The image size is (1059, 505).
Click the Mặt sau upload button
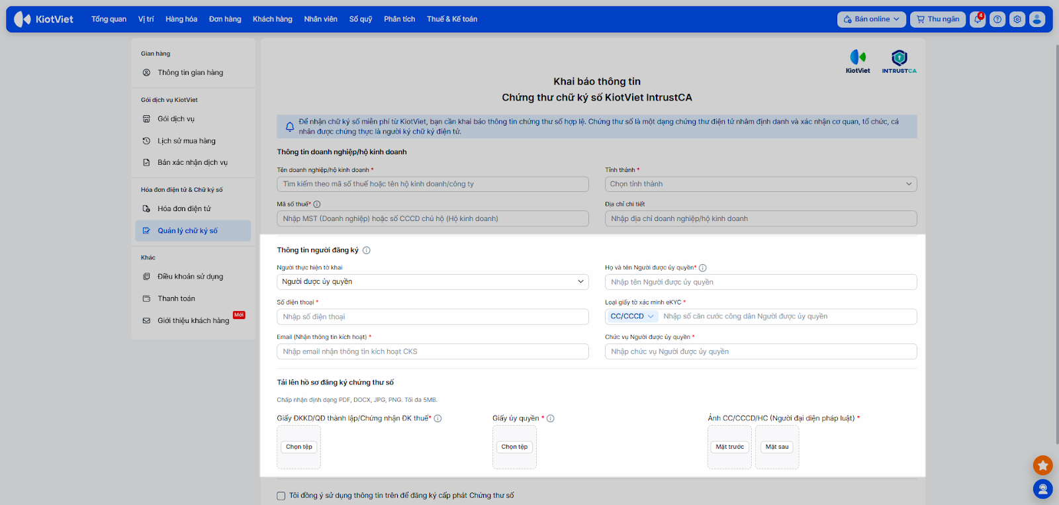777,447
